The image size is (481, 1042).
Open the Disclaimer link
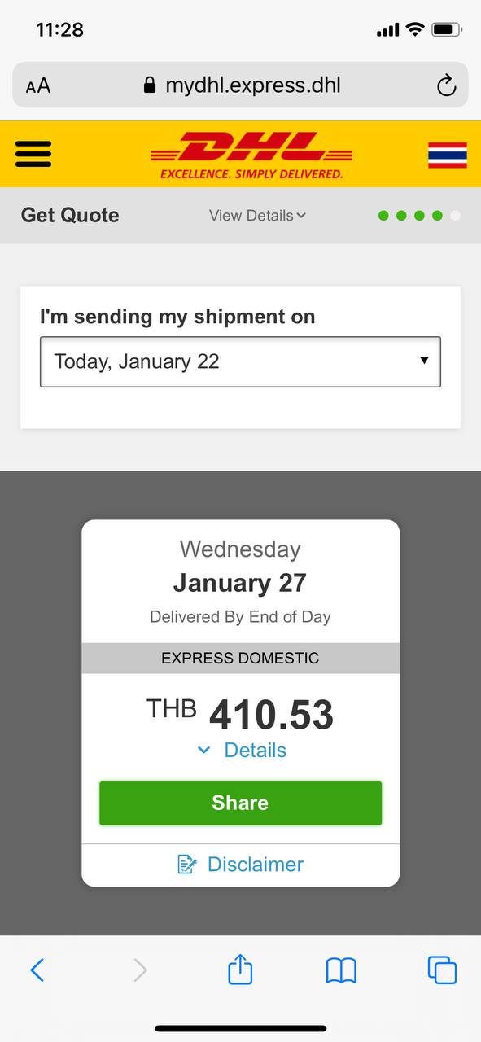pos(256,865)
